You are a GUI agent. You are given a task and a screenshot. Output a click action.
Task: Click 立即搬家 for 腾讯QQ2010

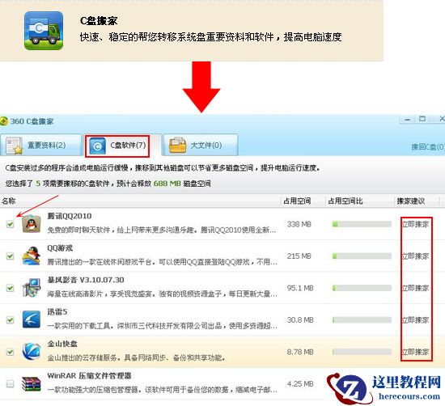point(416,224)
